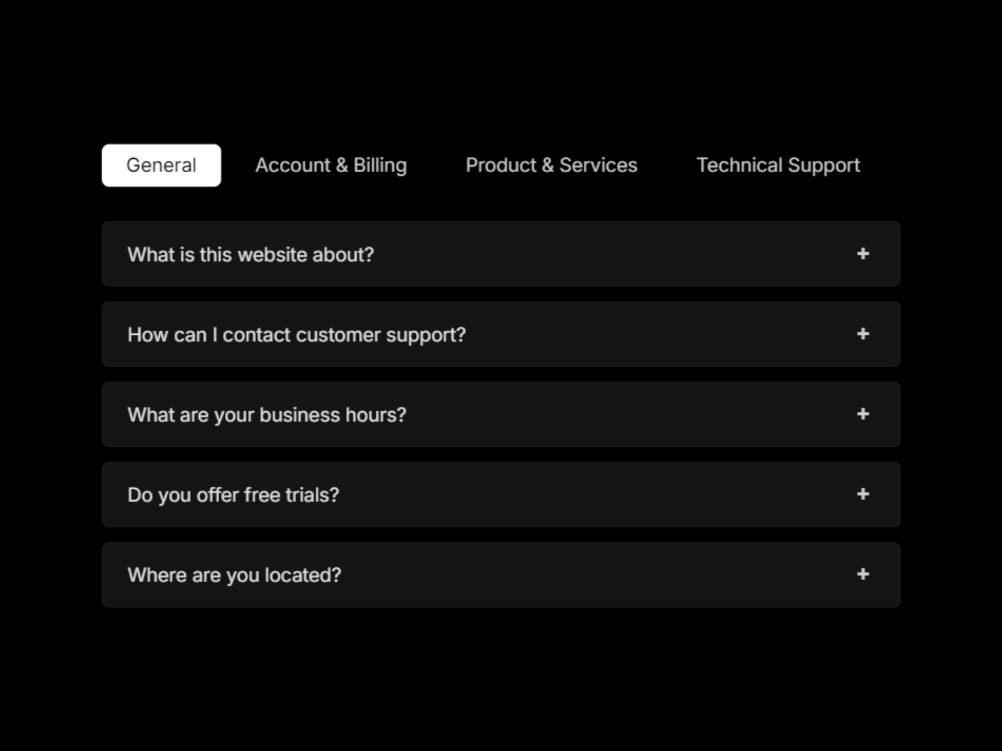Switch to the Product & Services tab
Image resolution: width=1002 pixels, height=751 pixels.
pos(551,165)
